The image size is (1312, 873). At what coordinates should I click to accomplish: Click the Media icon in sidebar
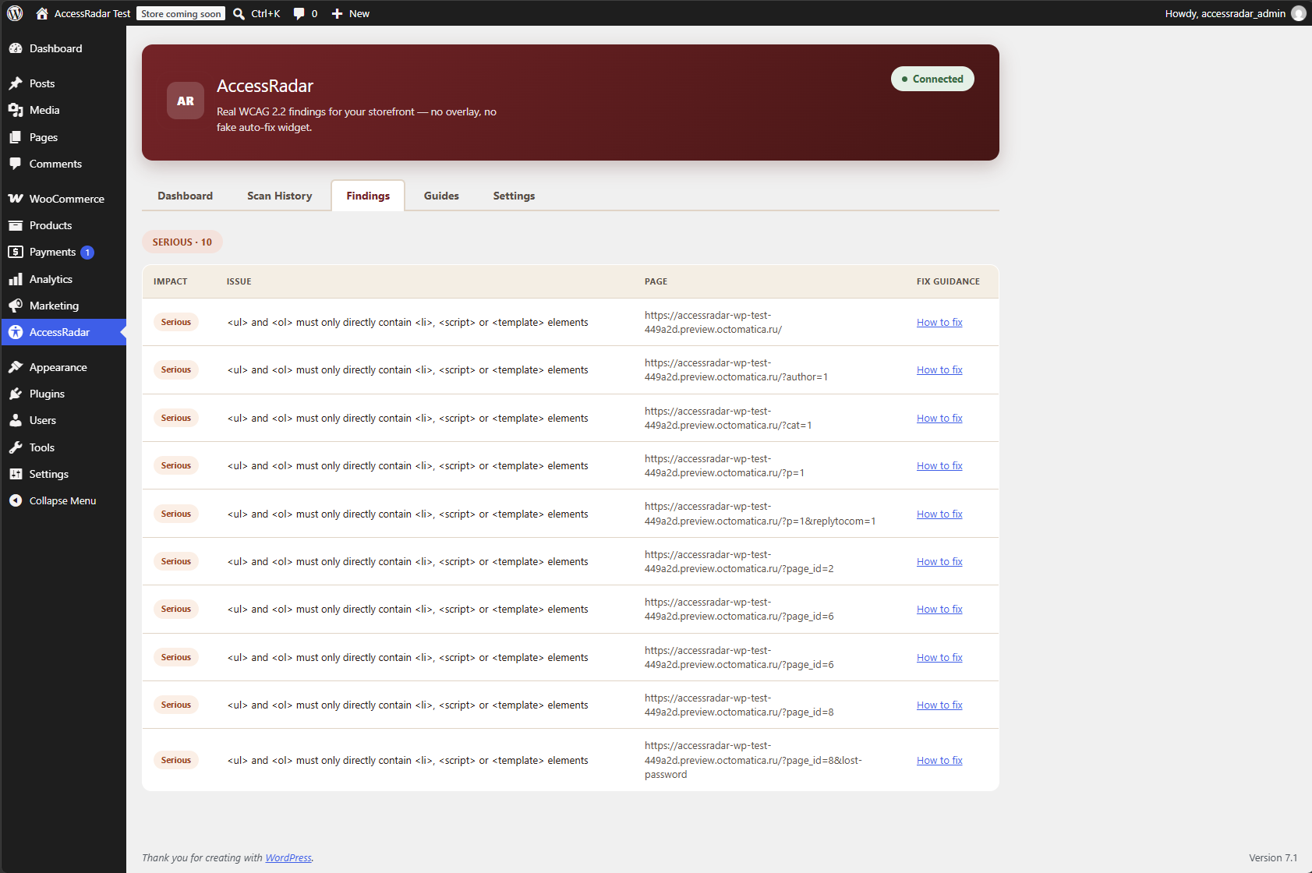click(x=16, y=110)
